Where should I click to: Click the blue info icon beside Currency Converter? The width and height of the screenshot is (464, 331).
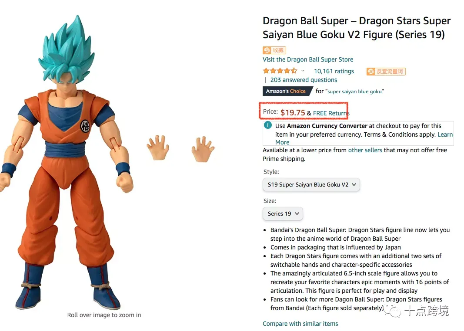(x=268, y=125)
